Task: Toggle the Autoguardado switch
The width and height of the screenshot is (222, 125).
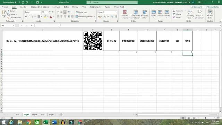Action: click(x=17, y=2)
